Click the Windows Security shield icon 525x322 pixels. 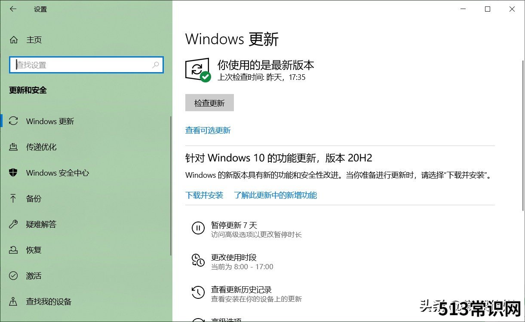click(x=14, y=173)
